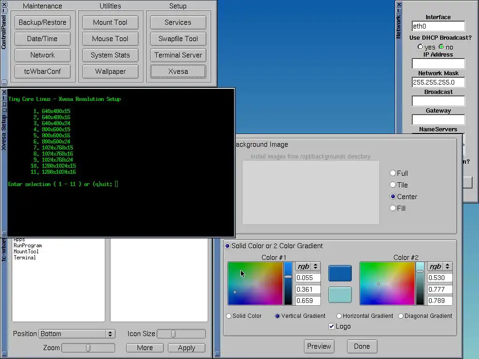The width and height of the screenshot is (479, 359).
Task: Launch the Swapfile Tool
Action: [x=178, y=39]
